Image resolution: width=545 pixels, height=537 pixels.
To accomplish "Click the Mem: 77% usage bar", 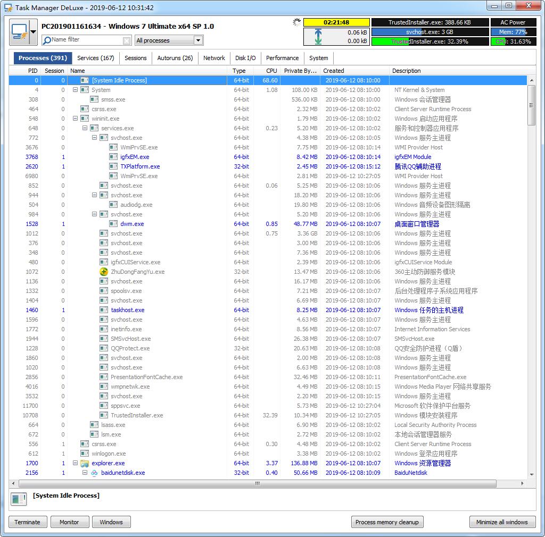I will (x=513, y=32).
